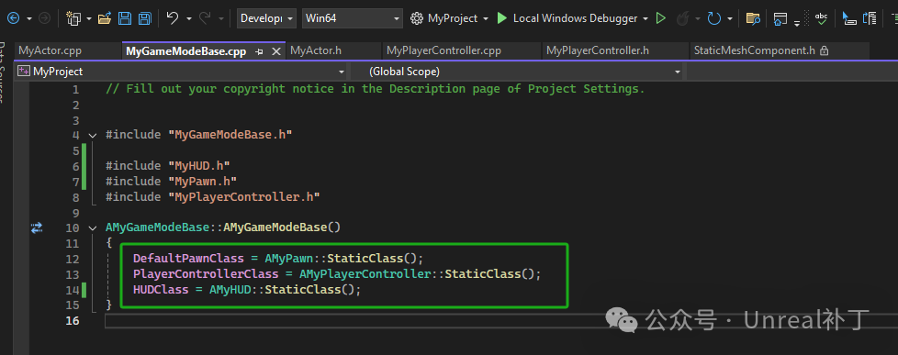Switch to the MyPlayerController.h tab
The image size is (898, 355).
(x=598, y=50)
